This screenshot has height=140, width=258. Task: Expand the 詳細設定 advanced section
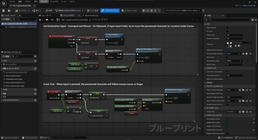pyautogui.click(x=205, y=83)
